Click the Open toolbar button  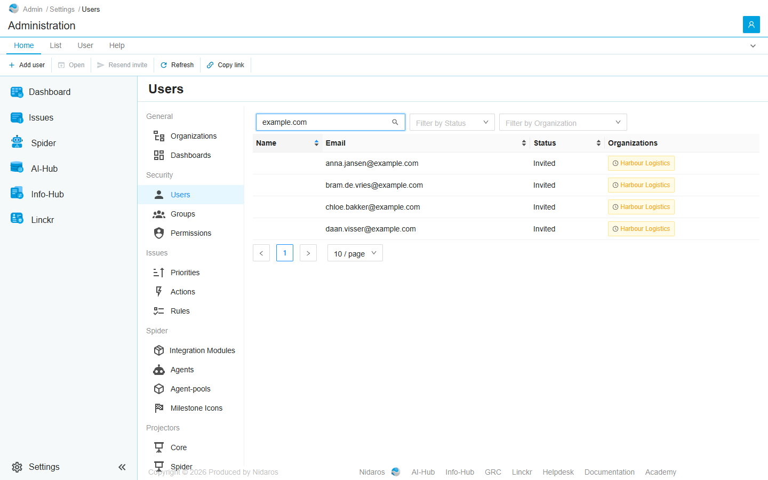tap(71, 65)
